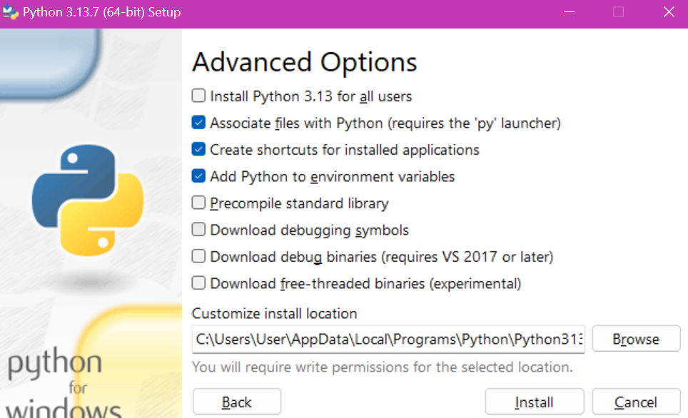This screenshot has width=688, height=418.
Task: Untick Add Python to environment variables
Action: pyautogui.click(x=198, y=176)
